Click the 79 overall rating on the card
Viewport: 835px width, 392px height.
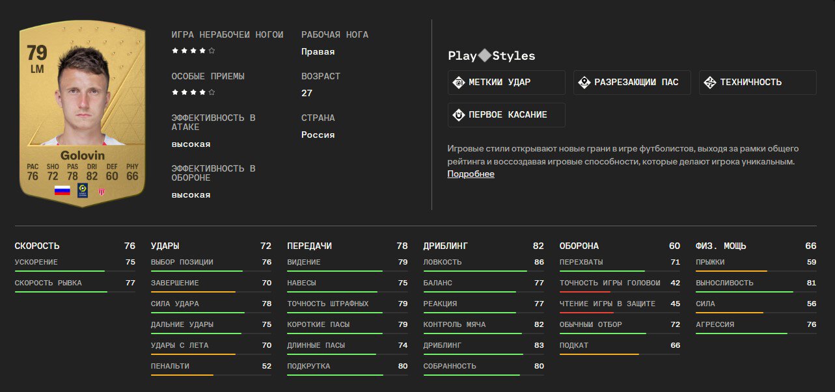pyautogui.click(x=37, y=53)
